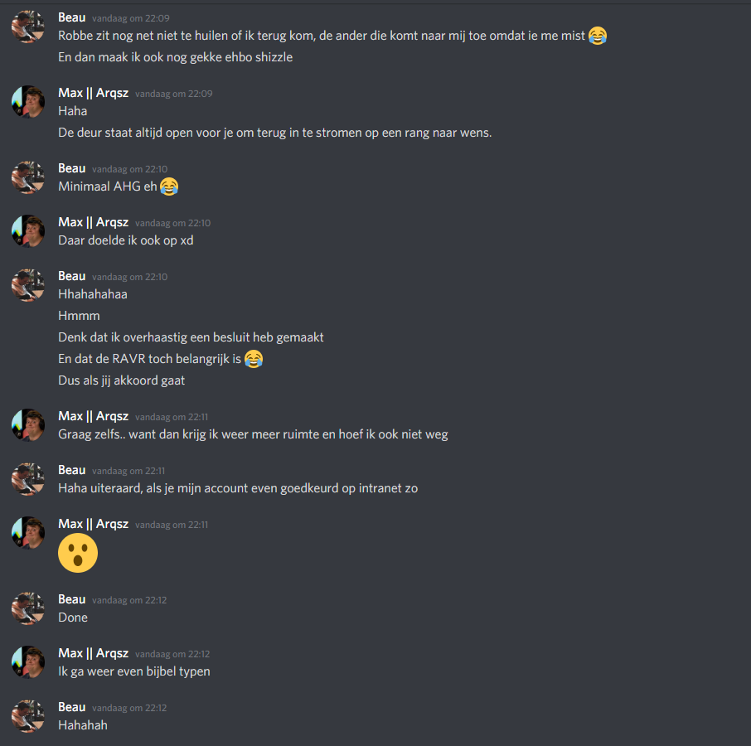Click Max's avatar beside "Daar doelde ik ook op xd"

27,230
